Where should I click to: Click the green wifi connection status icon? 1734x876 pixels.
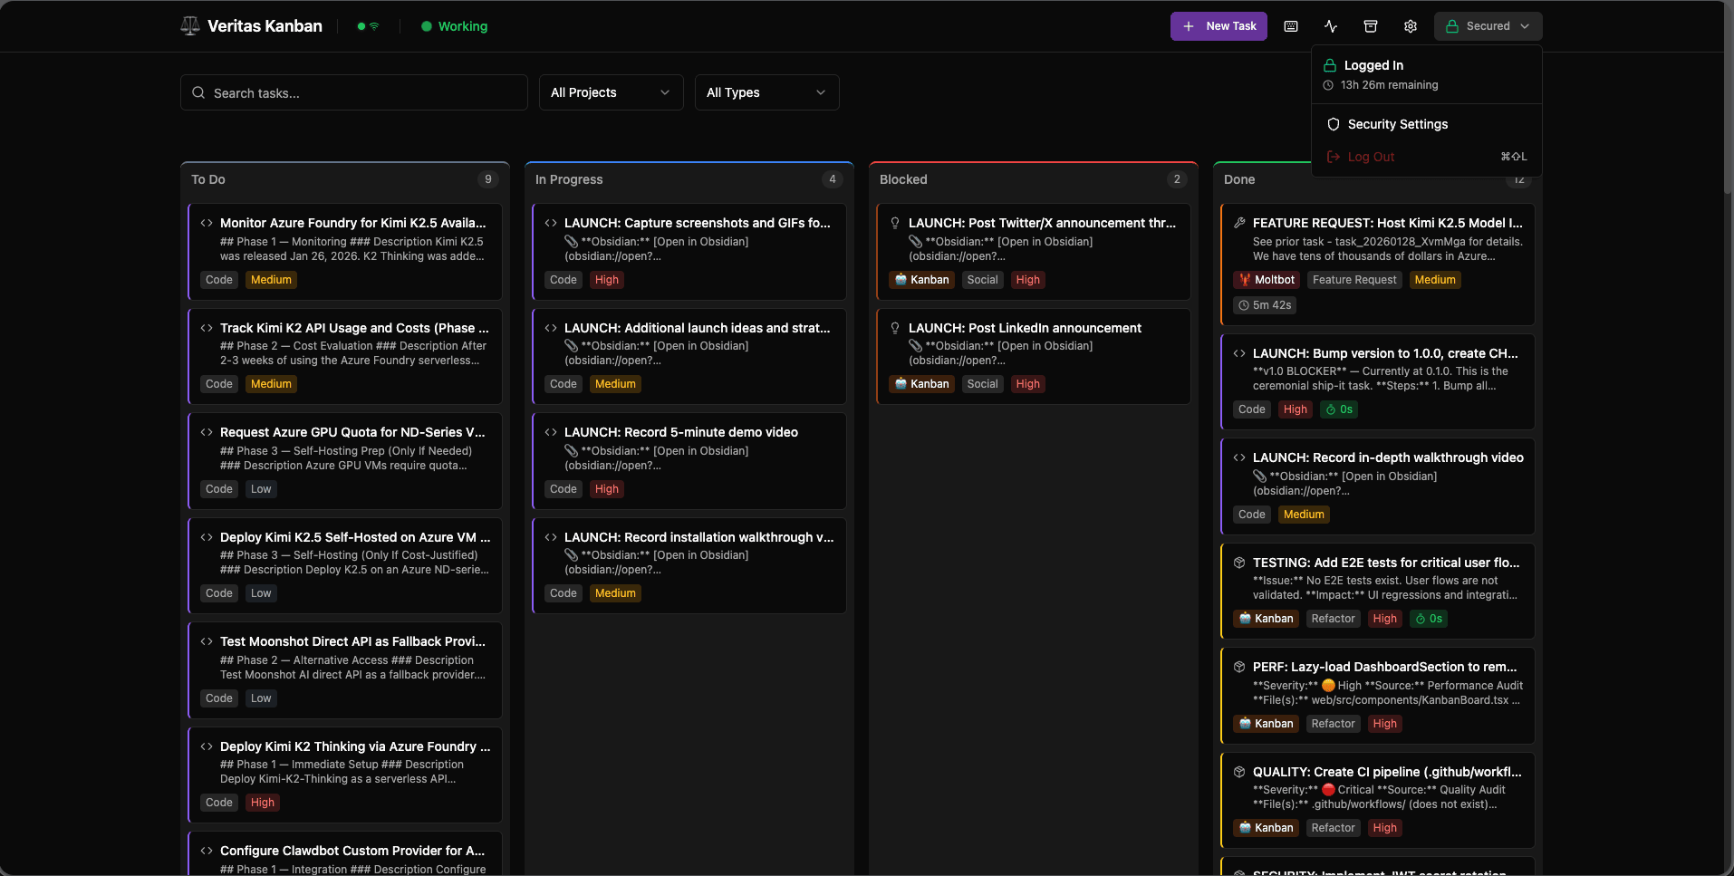[374, 26]
